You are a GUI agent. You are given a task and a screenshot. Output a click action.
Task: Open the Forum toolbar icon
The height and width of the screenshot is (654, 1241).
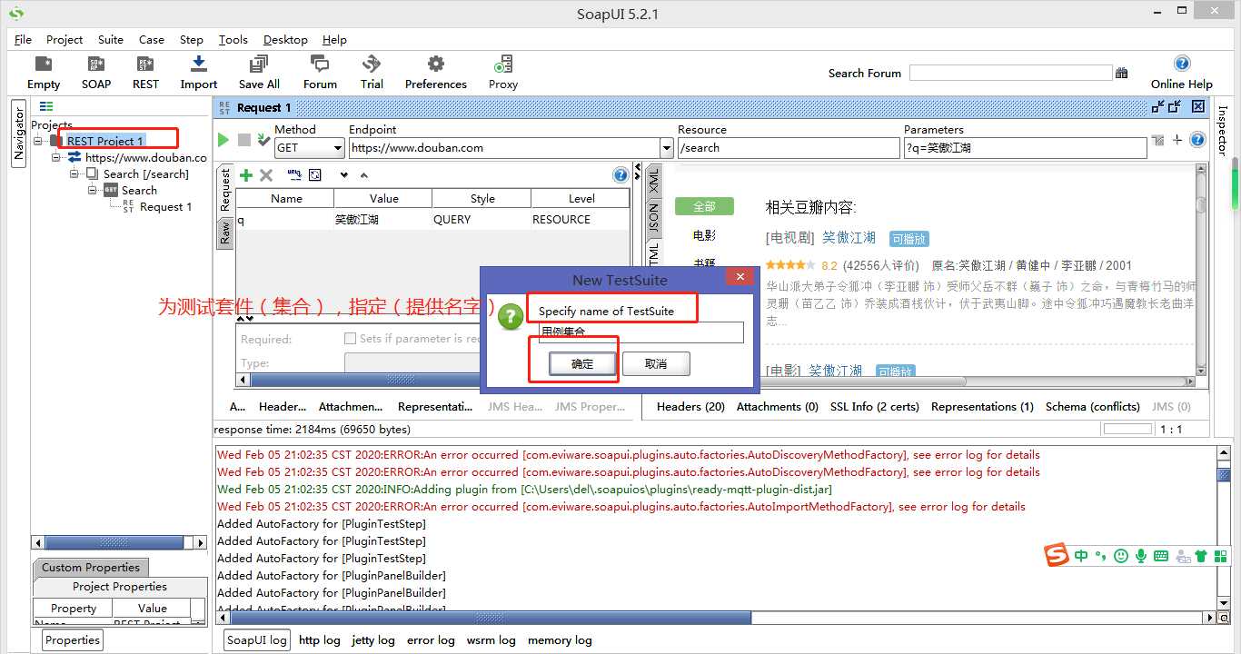pyautogui.click(x=320, y=64)
